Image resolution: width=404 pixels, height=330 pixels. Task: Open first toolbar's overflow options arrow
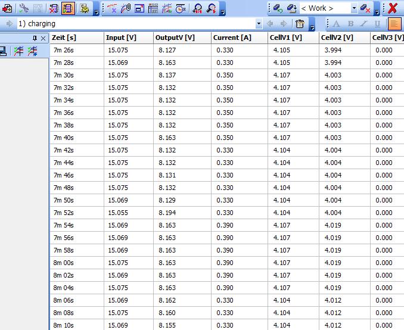(96, 12)
